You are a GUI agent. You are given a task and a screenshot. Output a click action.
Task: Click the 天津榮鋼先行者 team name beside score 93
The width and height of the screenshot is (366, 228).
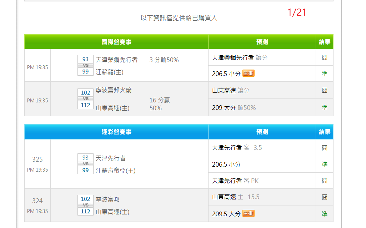116,60
